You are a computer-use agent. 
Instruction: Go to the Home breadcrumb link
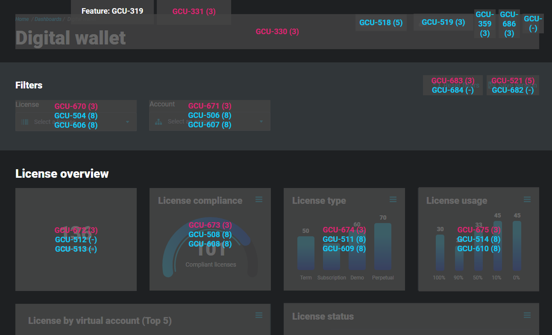click(22, 19)
